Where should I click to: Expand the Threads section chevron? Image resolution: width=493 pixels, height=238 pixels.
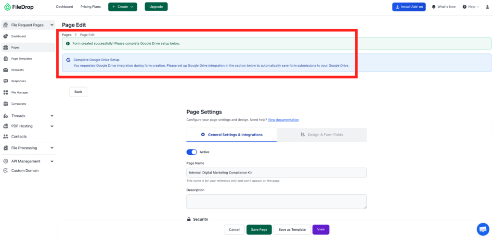(52, 116)
